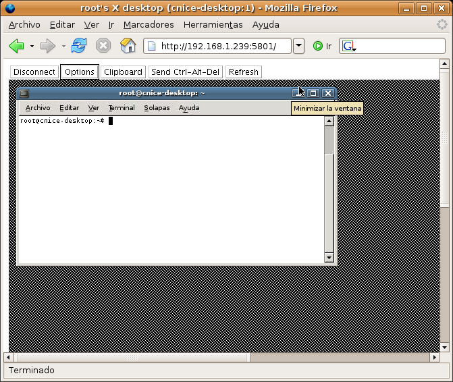Click the Forward arrow icon
Viewport: 453px width, 382px height.
pyautogui.click(x=47, y=46)
